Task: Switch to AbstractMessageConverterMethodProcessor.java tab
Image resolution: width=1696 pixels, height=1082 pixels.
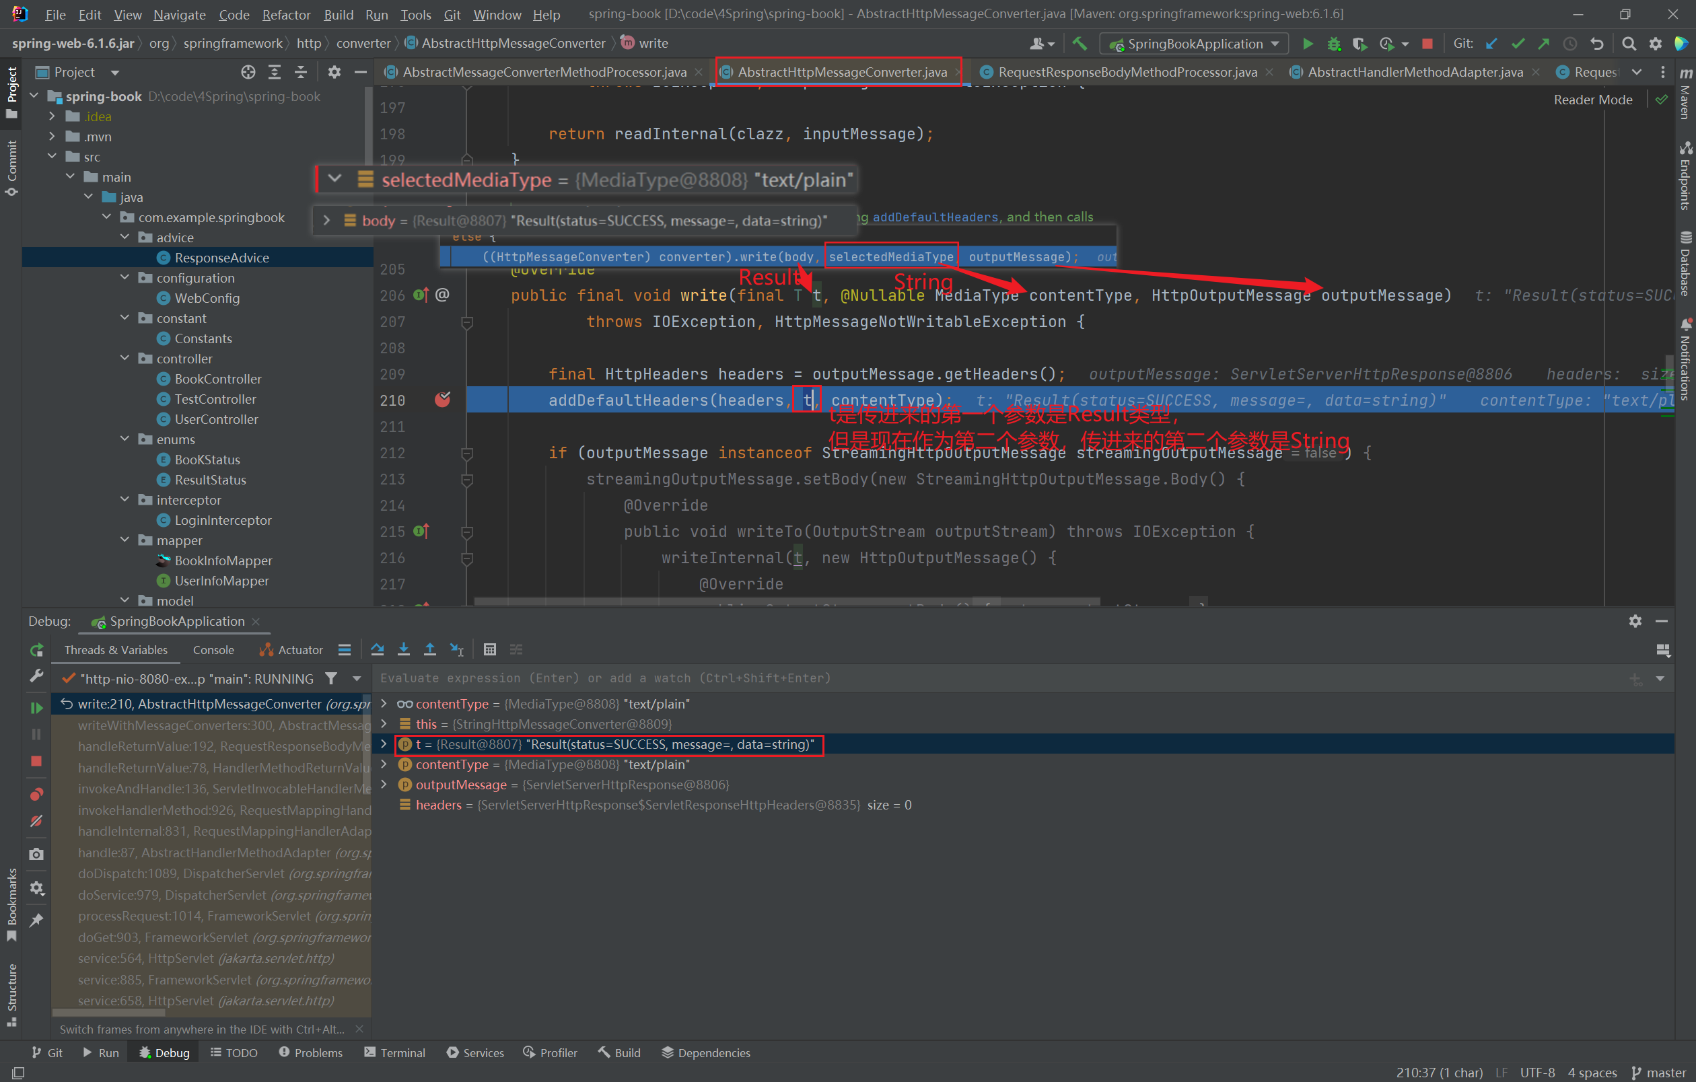Action: pos(544,72)
